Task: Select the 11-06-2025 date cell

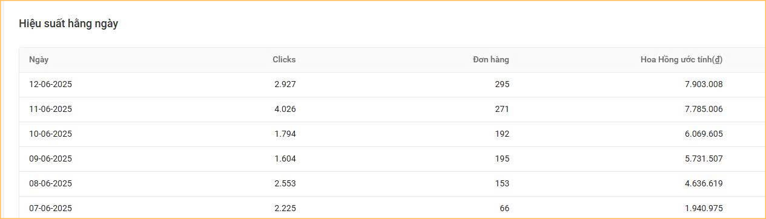Action: tap(50, 109)
